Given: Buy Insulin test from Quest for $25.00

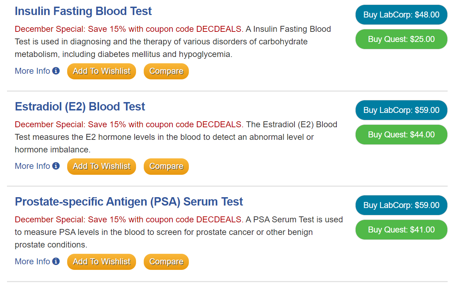Looking at the screenshot, I should (x=401, y=39).
